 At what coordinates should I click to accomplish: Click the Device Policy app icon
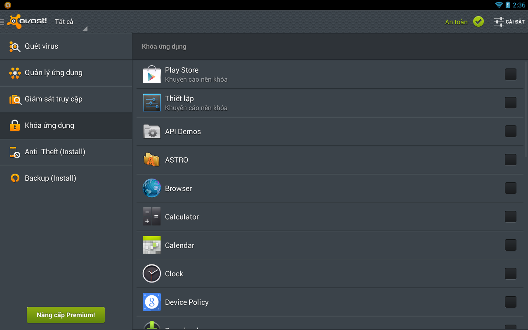pos(152,302)
